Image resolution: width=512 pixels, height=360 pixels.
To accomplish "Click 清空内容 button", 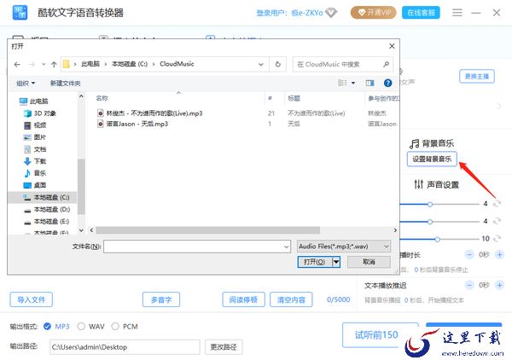I will (291, 299).
